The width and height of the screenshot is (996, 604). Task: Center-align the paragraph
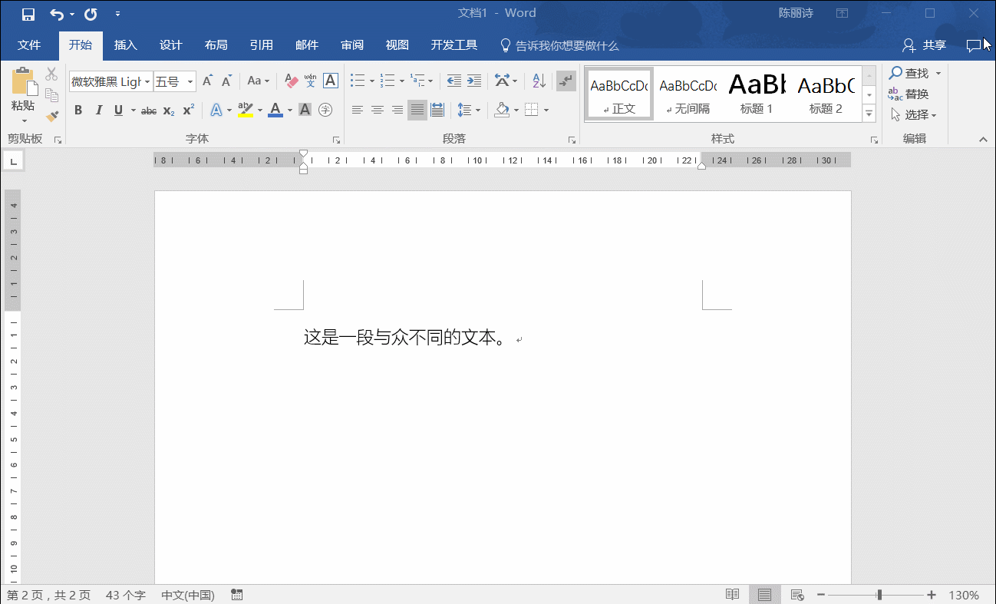coord(378,110)
